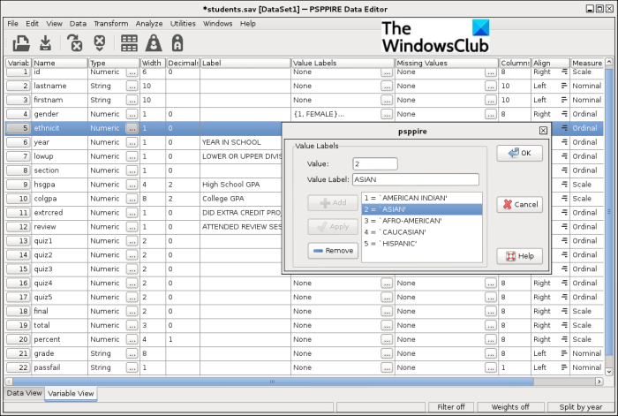Open the View menu
618x416 pixels.
[55, 24]
